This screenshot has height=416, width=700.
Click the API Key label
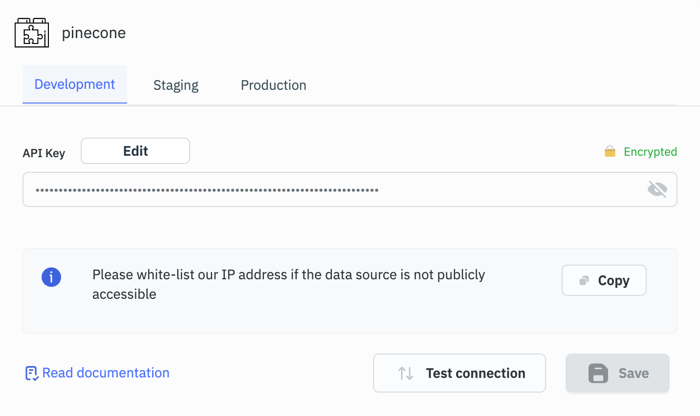point(44,153)
